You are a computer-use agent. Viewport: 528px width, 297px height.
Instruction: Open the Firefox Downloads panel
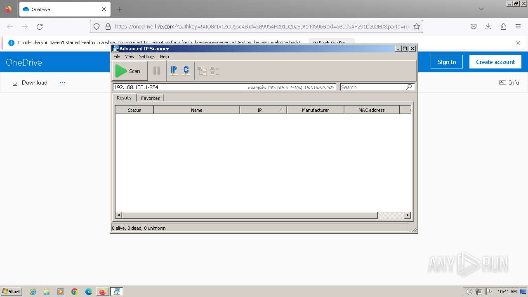[x=488, y=26]
